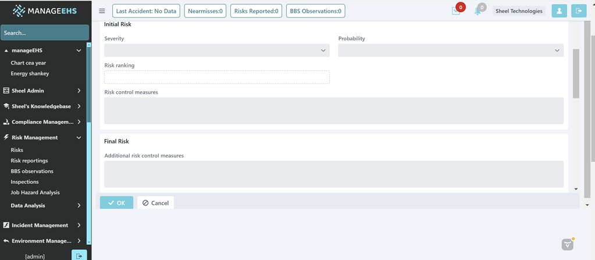Click the OK button
This screenshot has height=260, width=595.
tap(116, 202)
